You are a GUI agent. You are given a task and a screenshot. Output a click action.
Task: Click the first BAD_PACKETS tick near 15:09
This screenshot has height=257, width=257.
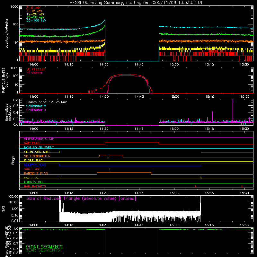[x=195, y=186]
